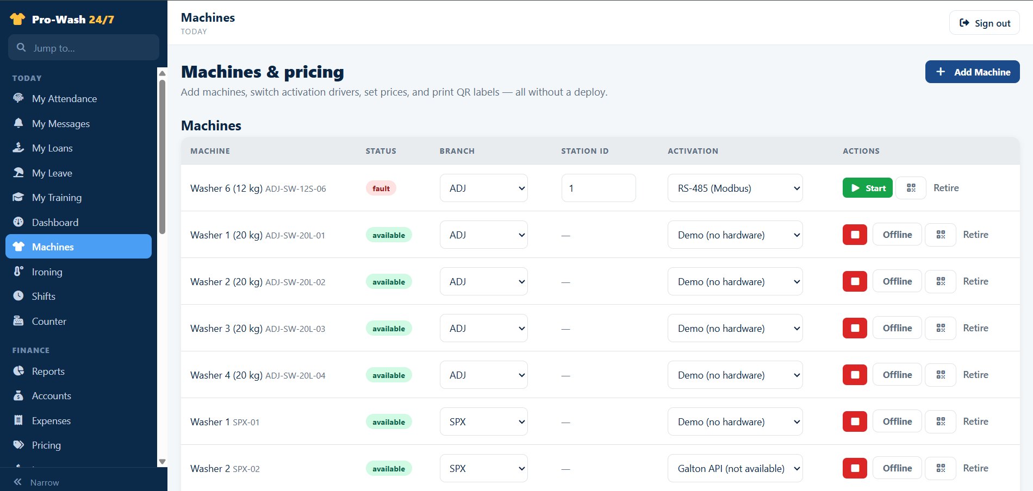Screen dimensions: 1033x491
Task: Open Reports under Finance
Action: 78,371
